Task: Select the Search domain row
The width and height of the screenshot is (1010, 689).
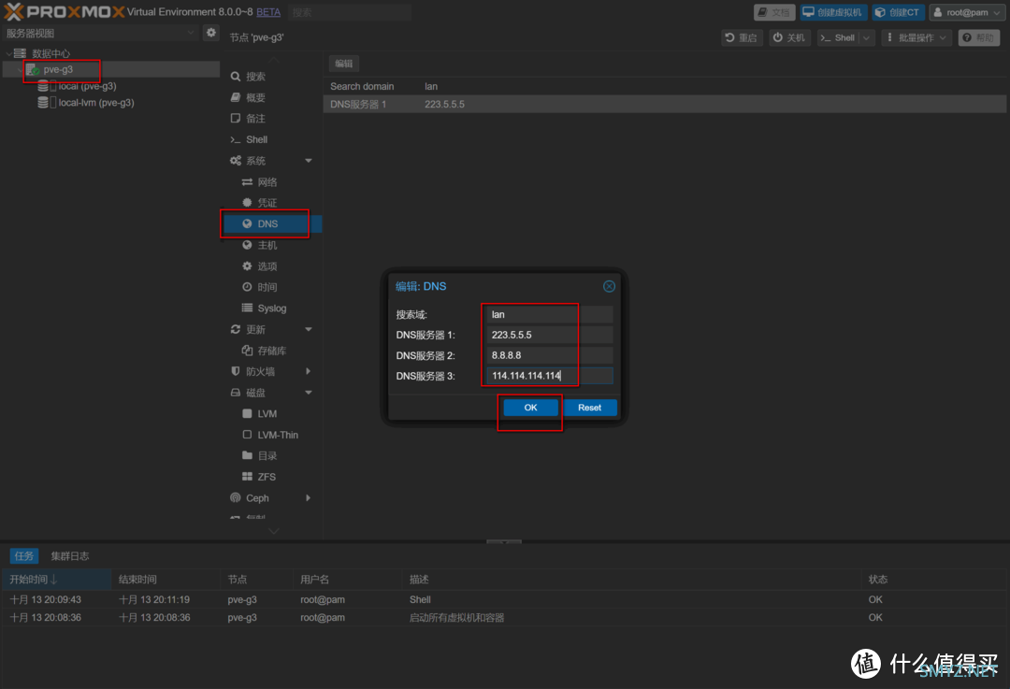Action: click(x=664, y=86)
